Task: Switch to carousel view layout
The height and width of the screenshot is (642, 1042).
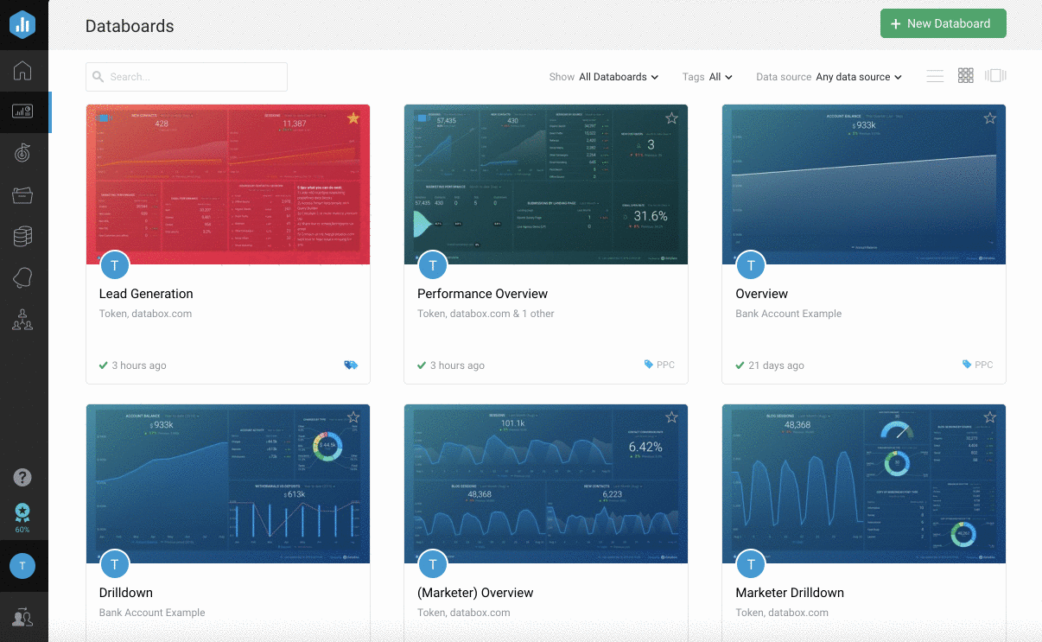Action: (x=995, y=76)
